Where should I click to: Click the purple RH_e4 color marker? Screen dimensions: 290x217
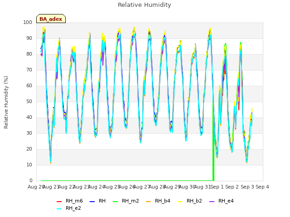[x=212, y=202]
